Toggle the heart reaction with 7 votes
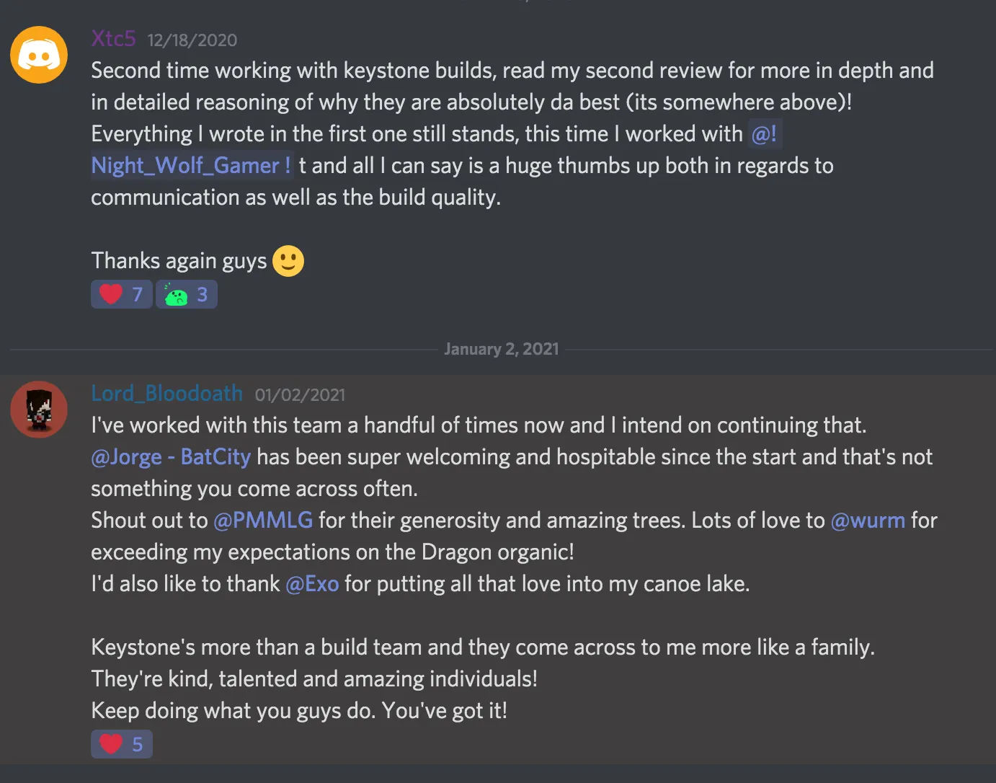The image size is (996, 783). click(122, 294)
